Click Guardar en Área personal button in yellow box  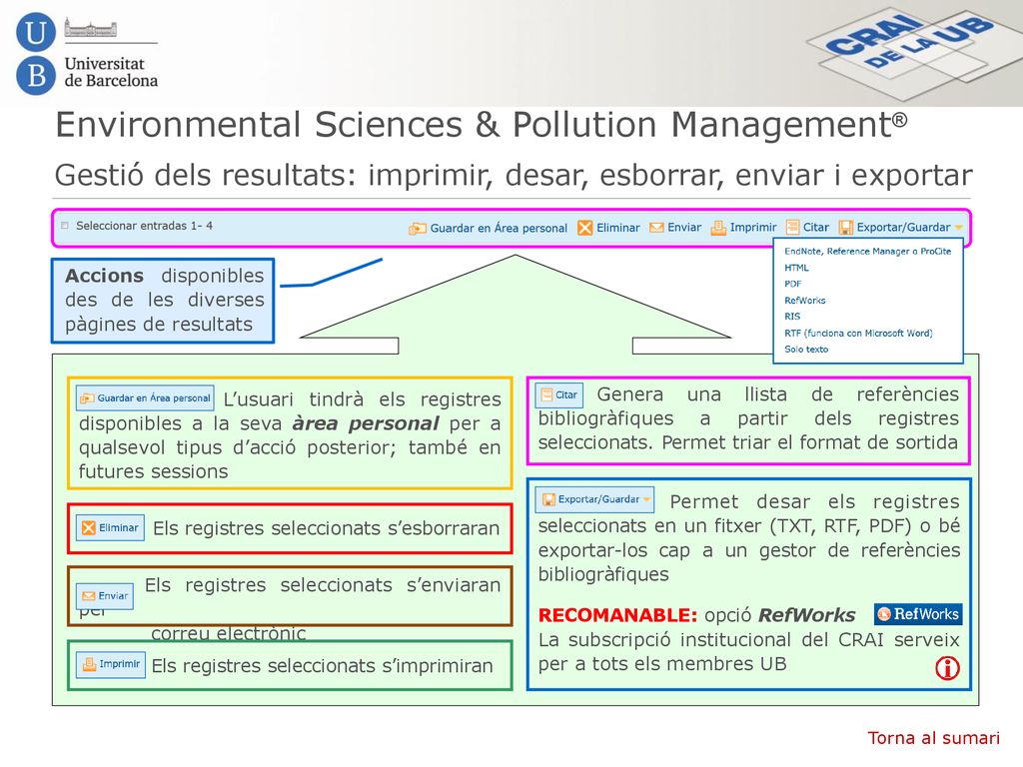click(x=145, y=397)
